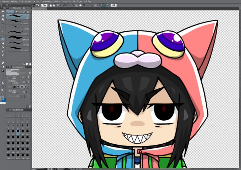Open the ファイル(F) menu
The height and width of the screenshot is (170, 241).
tap(5, 1)
